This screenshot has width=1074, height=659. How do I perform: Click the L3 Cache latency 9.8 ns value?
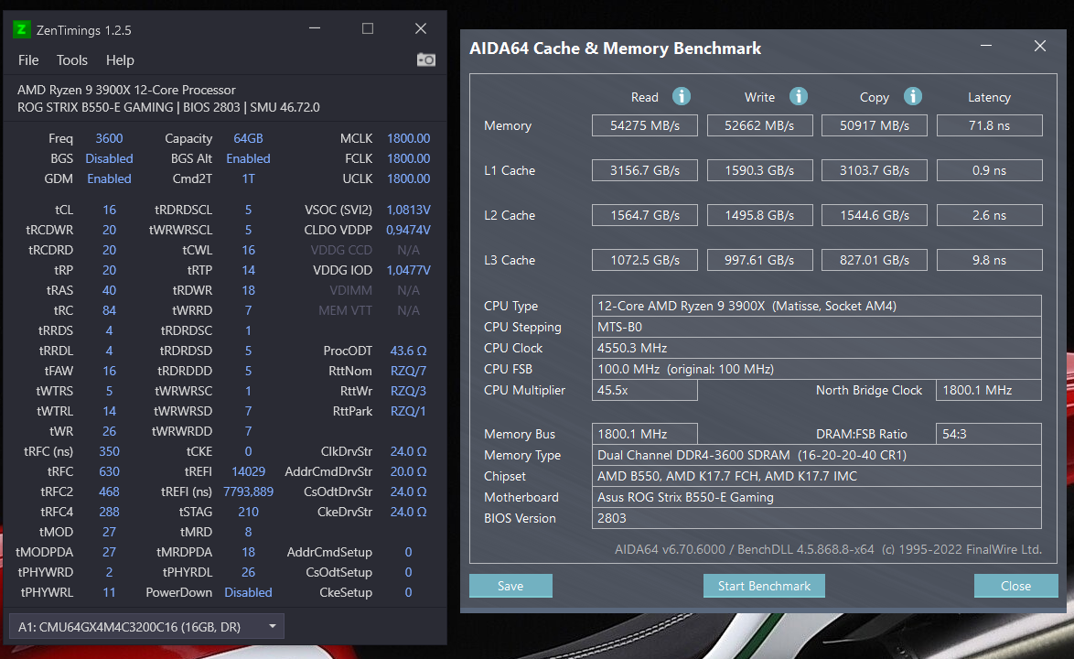(x=989, y=260)
